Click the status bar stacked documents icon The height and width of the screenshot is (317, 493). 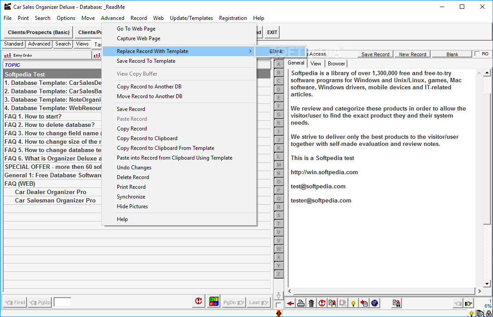point(480,313)
